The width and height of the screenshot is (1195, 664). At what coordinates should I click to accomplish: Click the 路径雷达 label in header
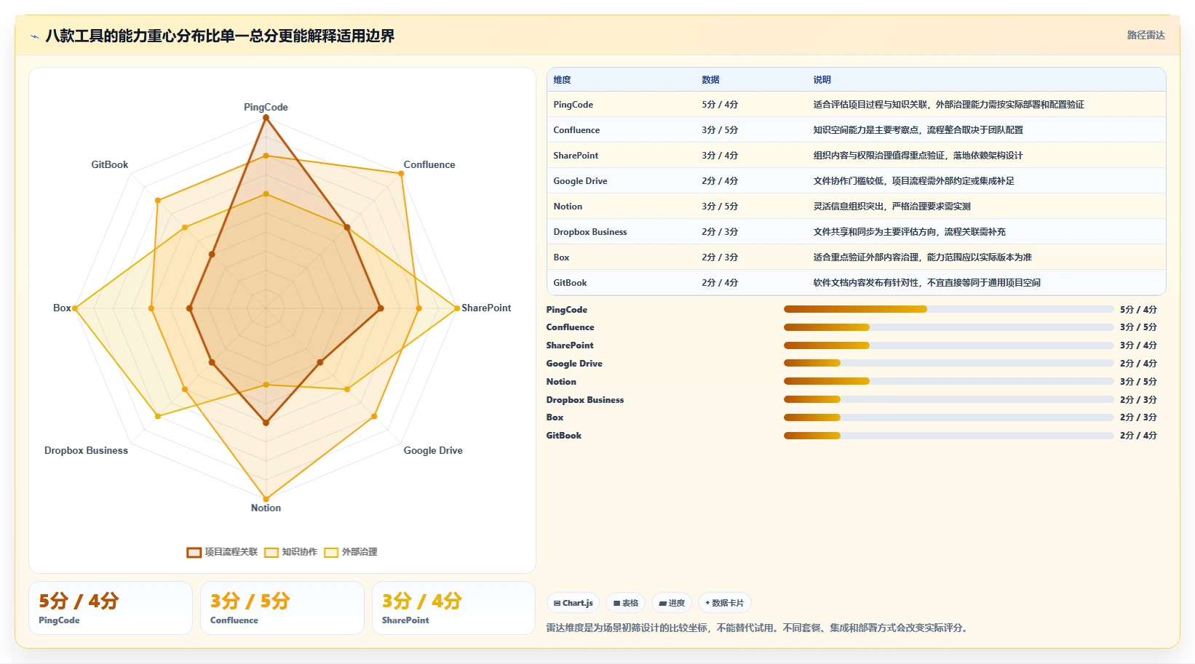1146,35
